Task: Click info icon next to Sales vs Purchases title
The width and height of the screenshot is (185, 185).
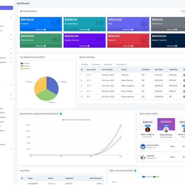Action: pos(135,171)
